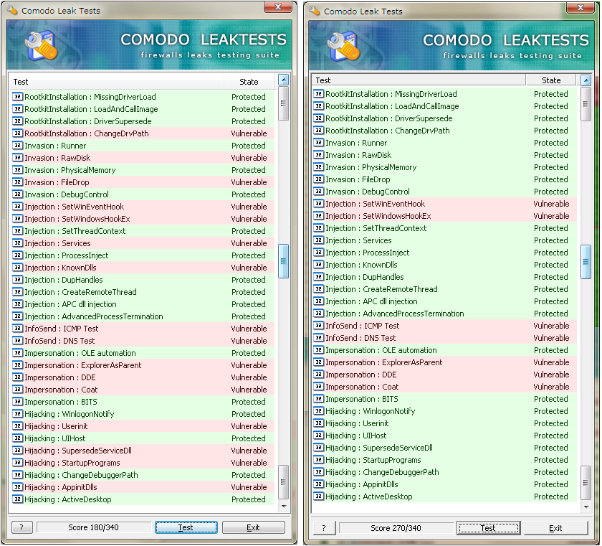The height and width of the screenshot is (546, 602).
Task: Click icon beside Invasion : Runner in right window
Action: pos(319,143)
